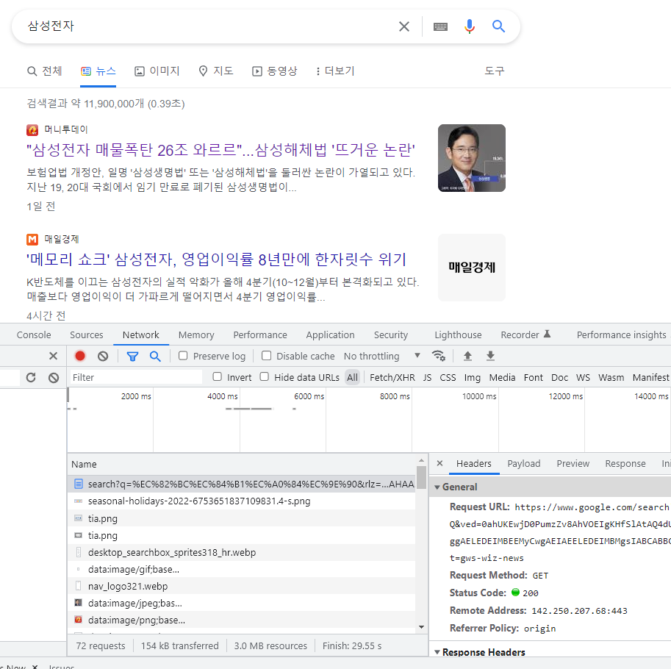Switch to the 지도 search tab
Viewport: 671px width, 669px height.
216,71
